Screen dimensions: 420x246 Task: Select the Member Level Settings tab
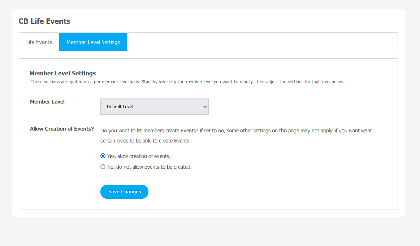(93, 42)
